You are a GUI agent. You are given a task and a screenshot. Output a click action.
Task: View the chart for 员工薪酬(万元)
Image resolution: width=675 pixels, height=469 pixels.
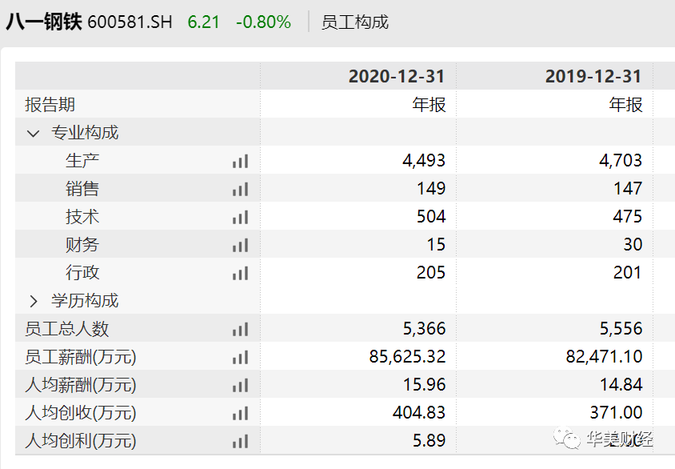pyautogui.click(x=240, y=357)
